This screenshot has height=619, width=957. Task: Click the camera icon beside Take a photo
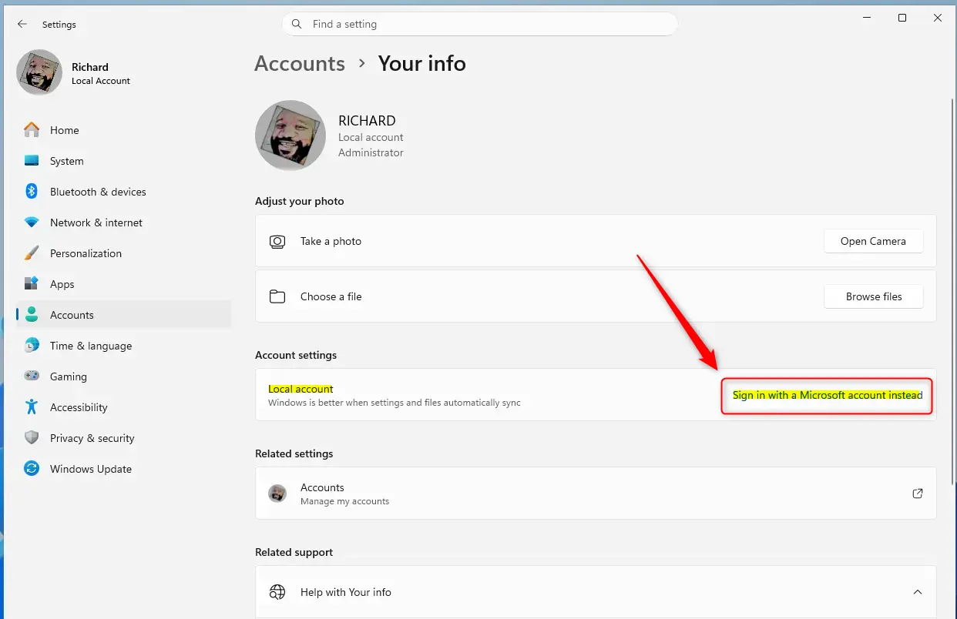pos(277,241)
